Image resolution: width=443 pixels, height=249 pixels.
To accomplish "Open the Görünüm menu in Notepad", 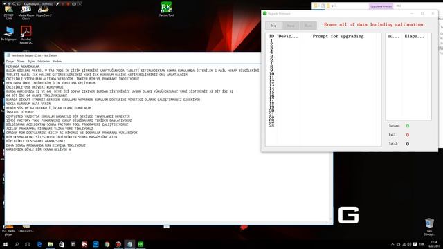I will (44, 62).
